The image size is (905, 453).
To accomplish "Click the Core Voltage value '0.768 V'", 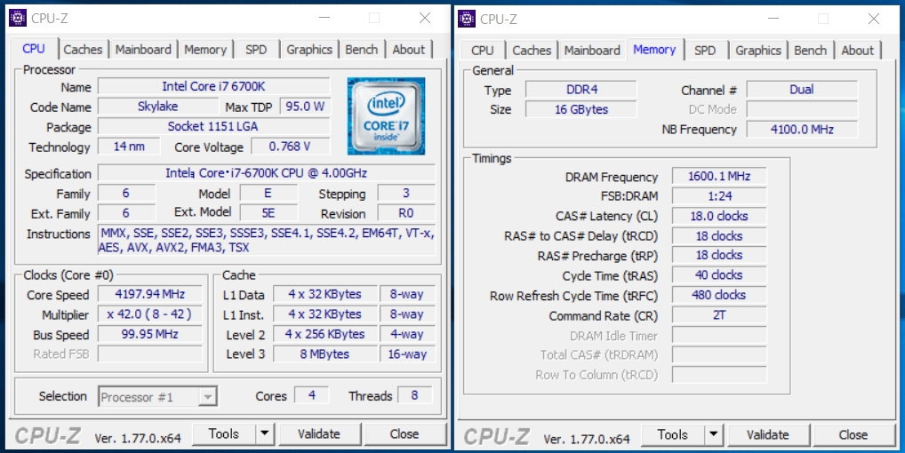I will click(x=291, y=147).
